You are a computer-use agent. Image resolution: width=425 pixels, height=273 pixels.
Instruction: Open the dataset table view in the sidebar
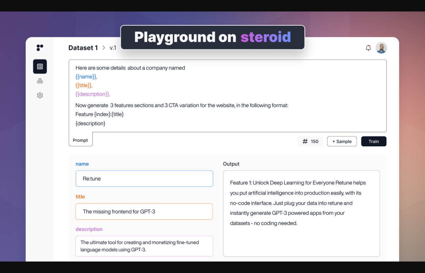pos(40,67)
